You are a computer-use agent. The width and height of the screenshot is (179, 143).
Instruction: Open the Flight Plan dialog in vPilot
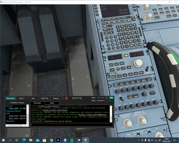pos(45,98)
